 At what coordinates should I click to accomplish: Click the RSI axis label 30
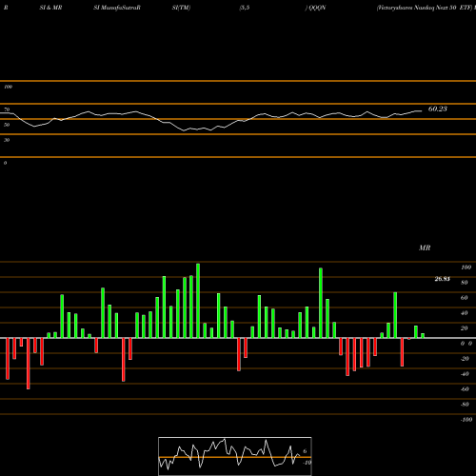point(7,140)
